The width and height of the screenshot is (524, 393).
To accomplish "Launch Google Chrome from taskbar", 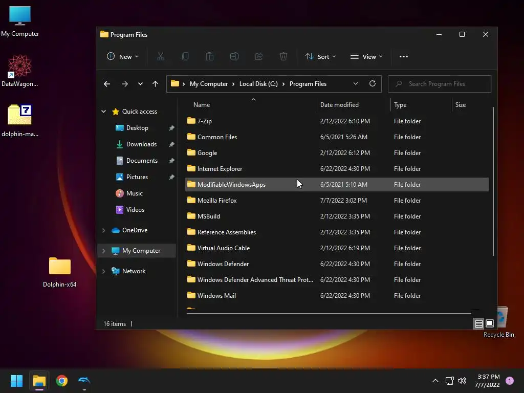I will tap(62, 381).
